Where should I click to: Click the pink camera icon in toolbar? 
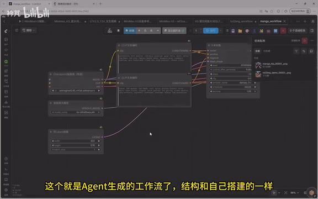[x=268, y=31]
